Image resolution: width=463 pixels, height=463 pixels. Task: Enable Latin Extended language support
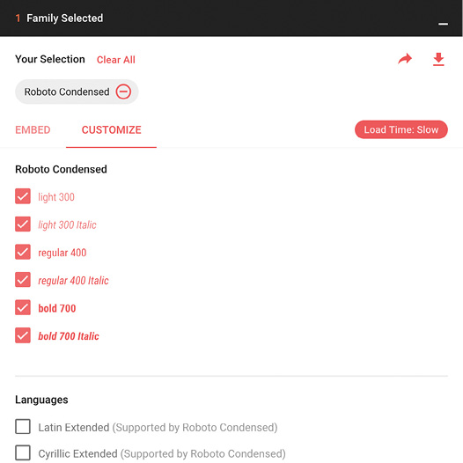(x=23, y=426)
